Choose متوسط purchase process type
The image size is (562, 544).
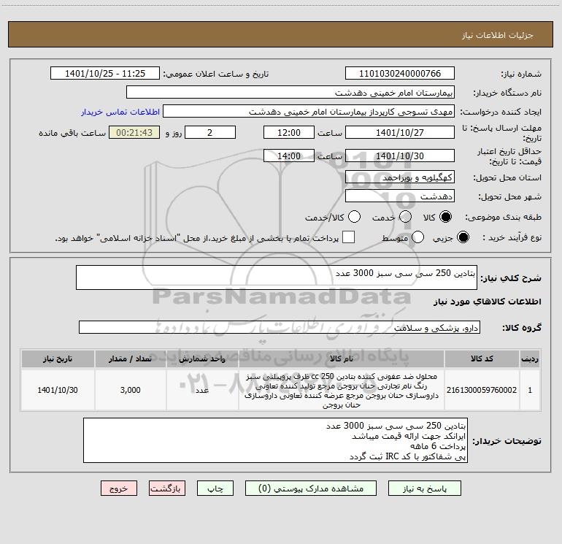click(x=417, y=237)
